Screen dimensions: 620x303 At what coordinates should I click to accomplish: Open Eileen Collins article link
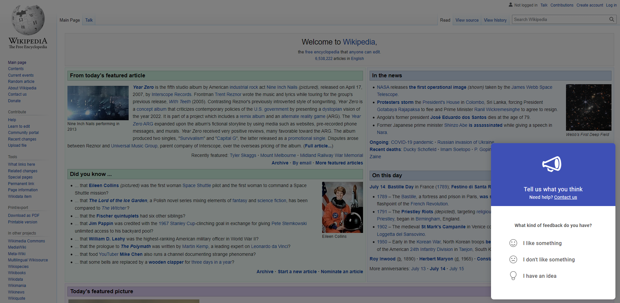(104, 185)
